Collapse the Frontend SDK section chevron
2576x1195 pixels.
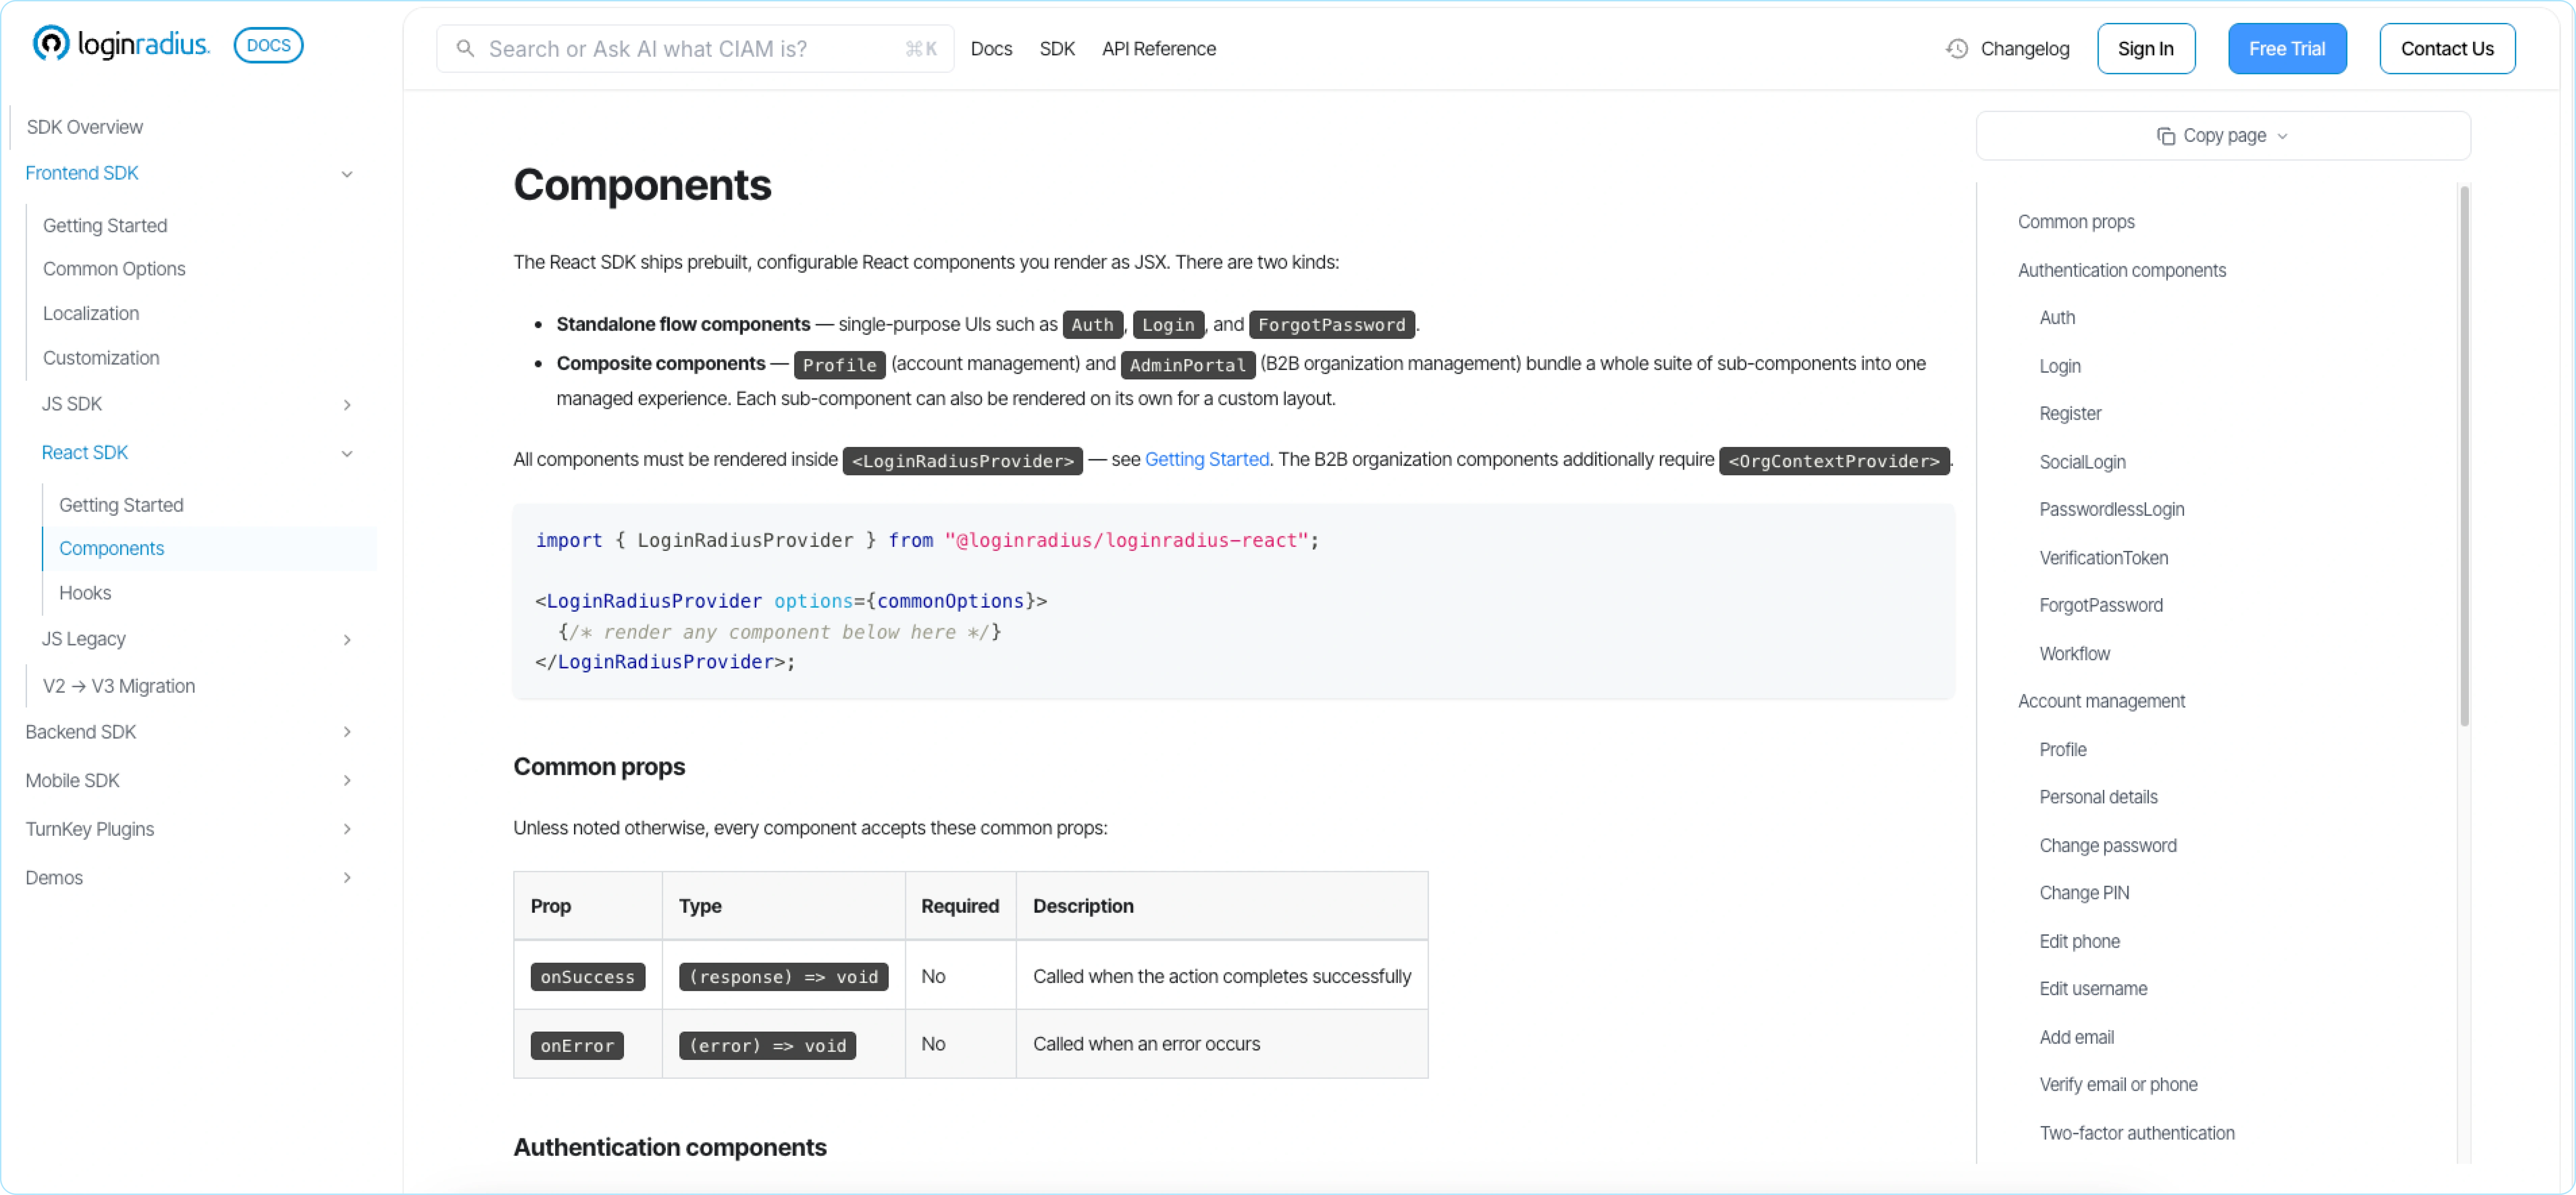point(347,174)
